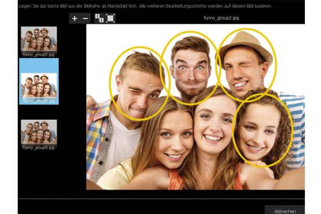The image size is (321, 214).
Task: Click the funny_group2.jpg title above the preview
Action: coord(221,18)
